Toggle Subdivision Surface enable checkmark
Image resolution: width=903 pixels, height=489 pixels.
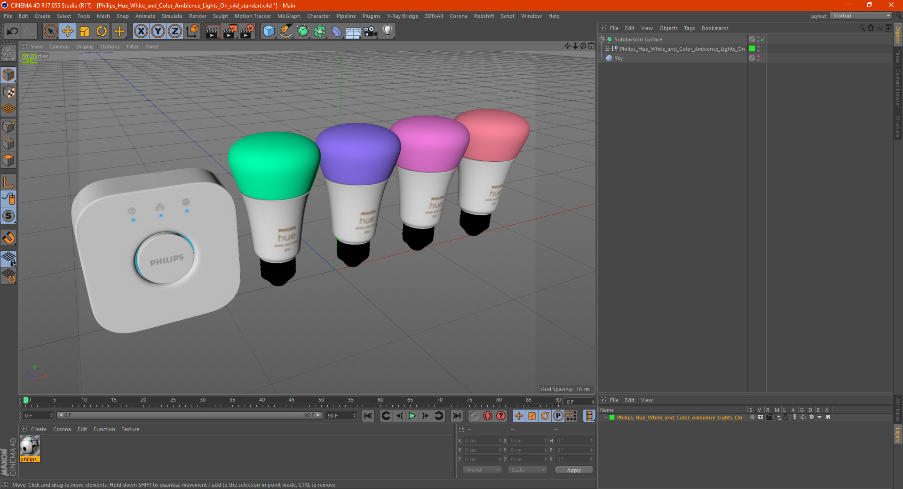762,39
